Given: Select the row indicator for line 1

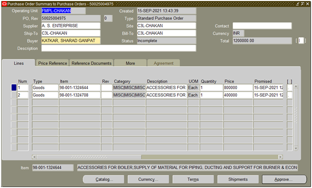Looking at the screenshot, I should point(14,87).
